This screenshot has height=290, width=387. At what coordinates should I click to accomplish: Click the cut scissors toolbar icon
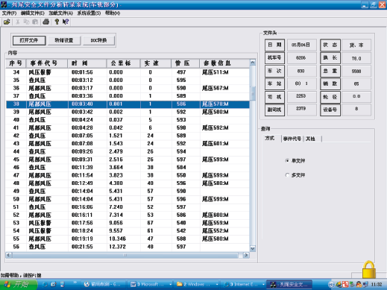[18, 22]
